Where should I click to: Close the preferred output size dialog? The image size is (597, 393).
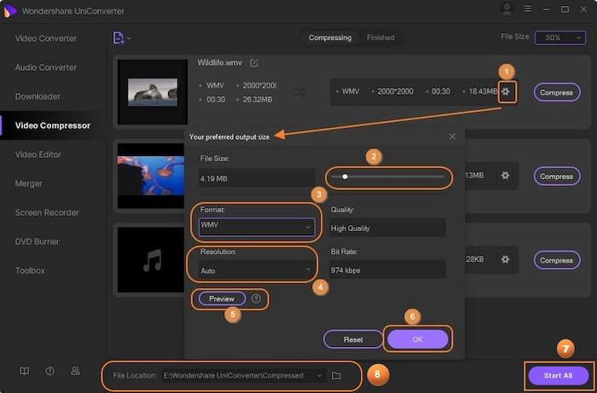[452, 136]
